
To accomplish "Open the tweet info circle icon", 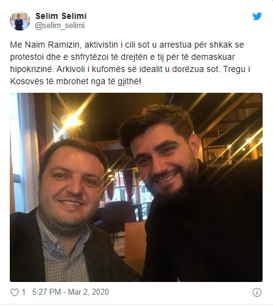I will [x=257, y=292].
